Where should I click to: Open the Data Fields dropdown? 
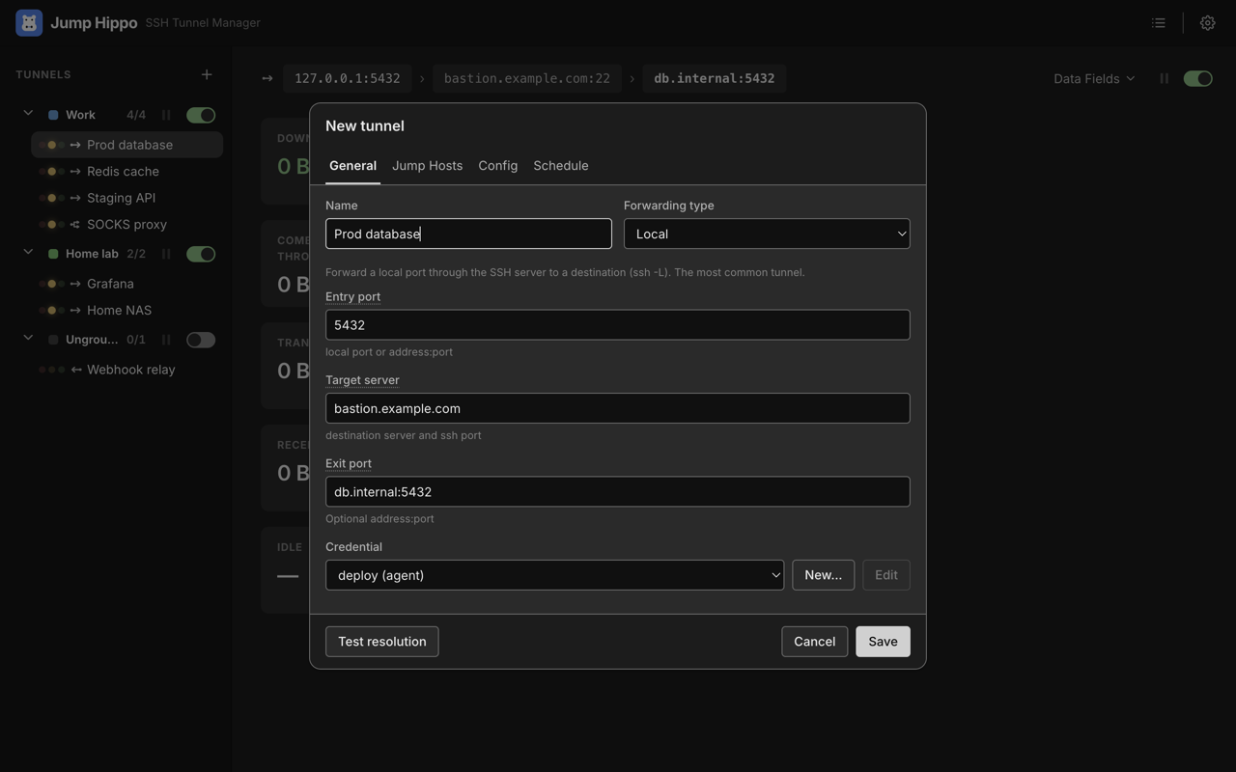pyautogui.click(x=1094, y=78)
